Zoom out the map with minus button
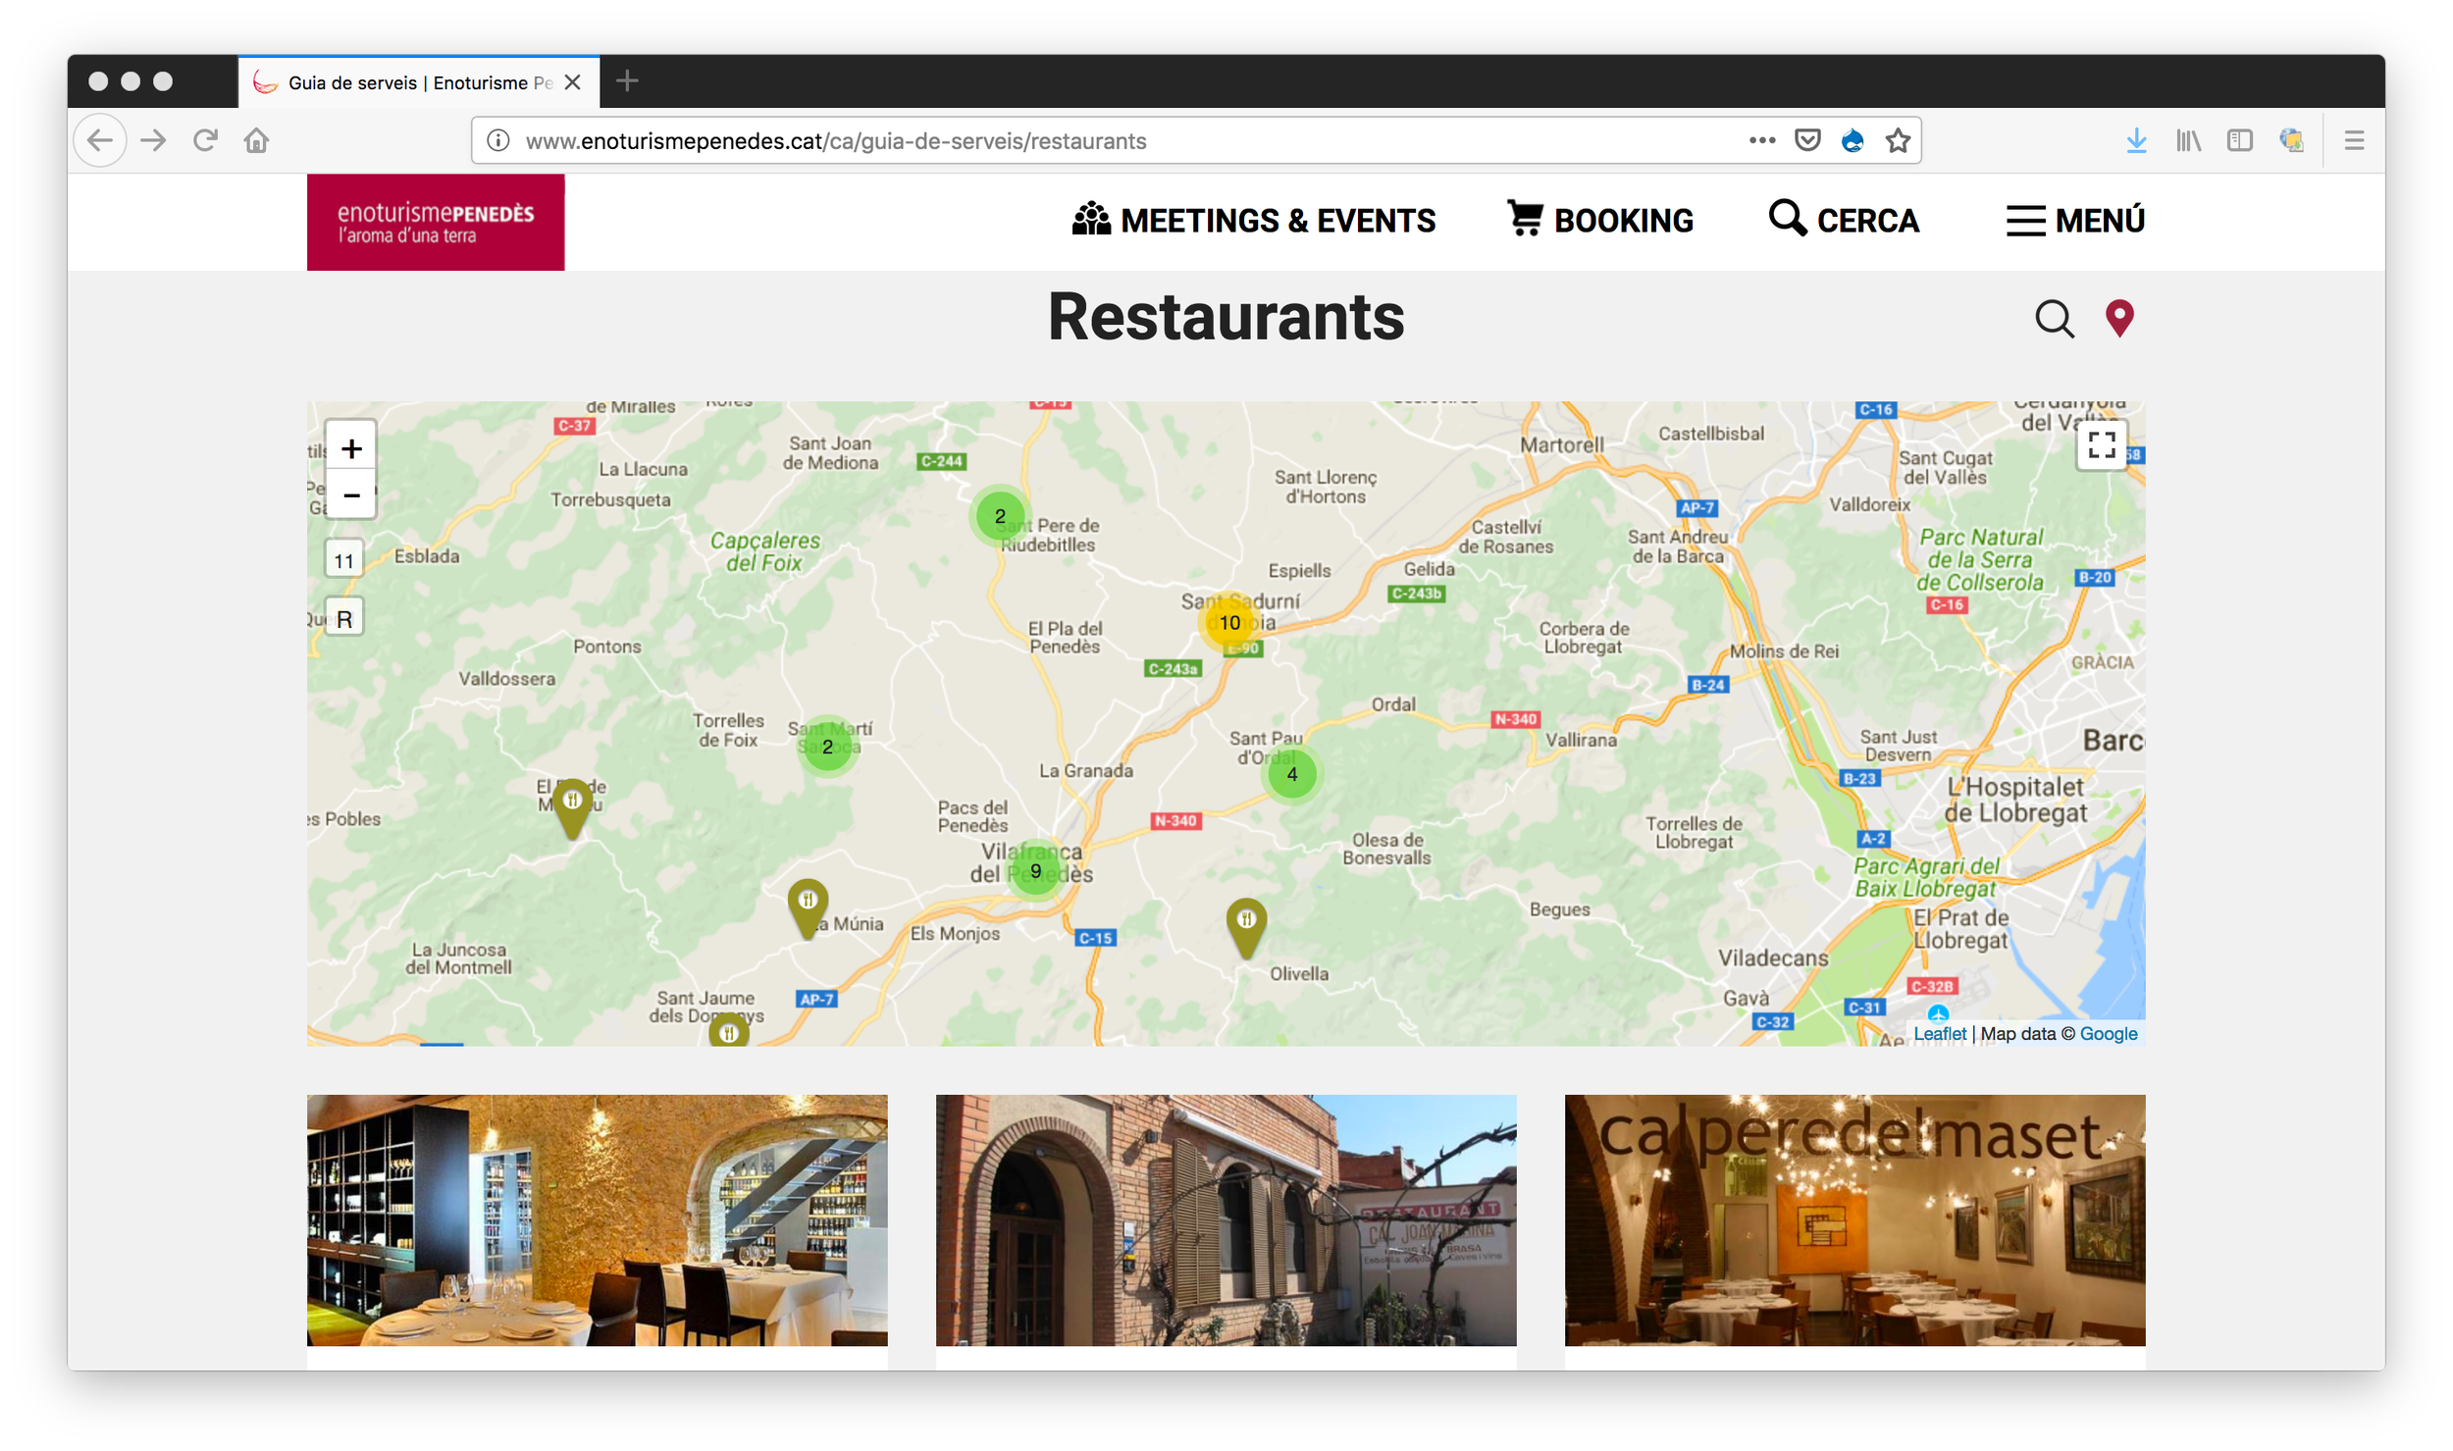 click(x=351, y=495)
